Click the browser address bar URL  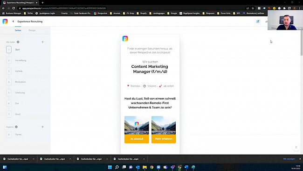(x=64, y=8)
